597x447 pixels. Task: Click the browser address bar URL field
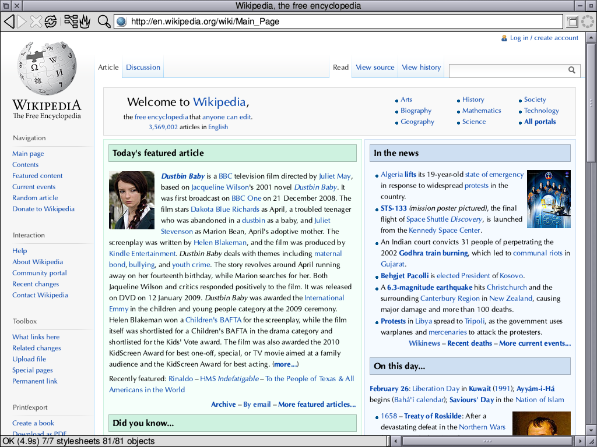click(x=338, y=22)
